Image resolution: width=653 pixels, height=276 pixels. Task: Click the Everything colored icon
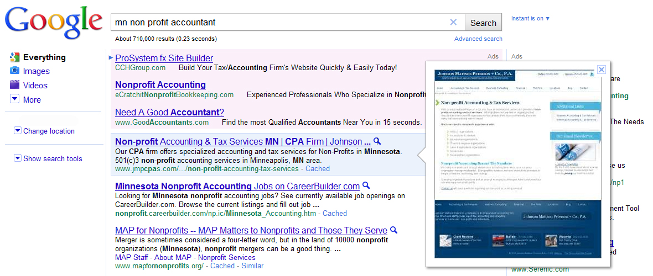[x=14, y=57]
